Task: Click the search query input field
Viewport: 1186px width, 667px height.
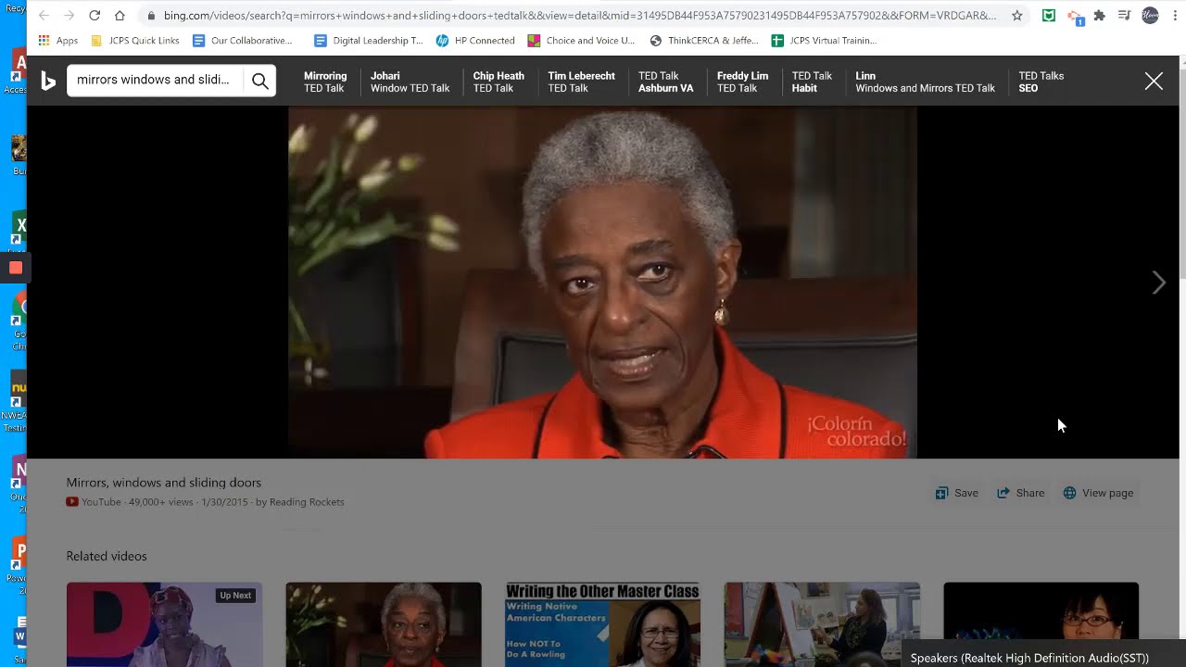Action: [x=154, y=81]
